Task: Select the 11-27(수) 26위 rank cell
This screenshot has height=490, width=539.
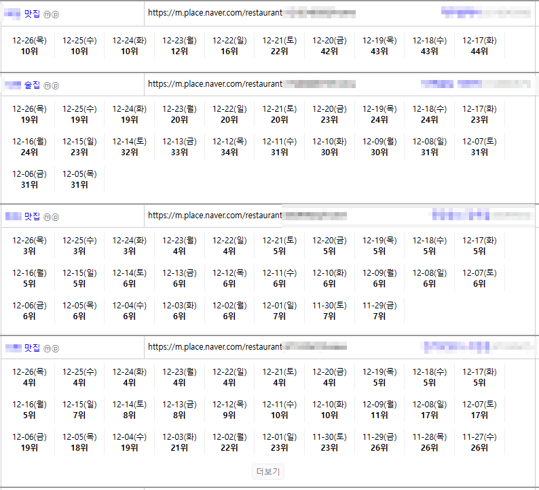Action: click(x=479, y=443)
